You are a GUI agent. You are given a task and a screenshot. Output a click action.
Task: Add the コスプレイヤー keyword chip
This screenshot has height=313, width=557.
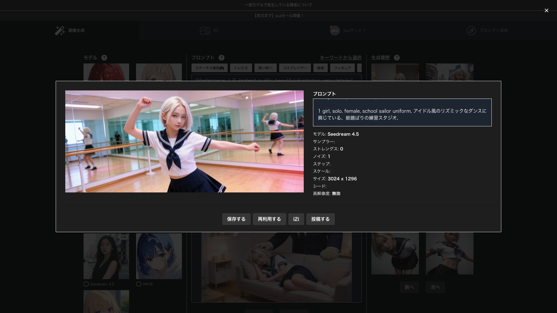(x=295, y=68)
